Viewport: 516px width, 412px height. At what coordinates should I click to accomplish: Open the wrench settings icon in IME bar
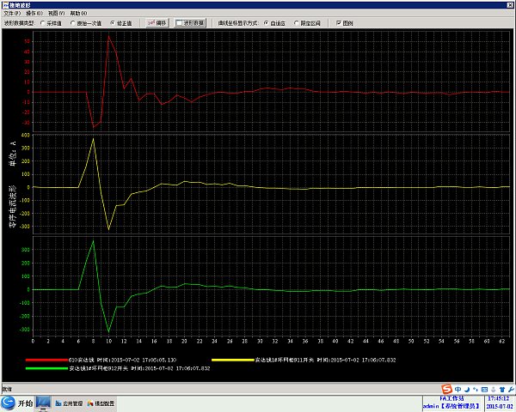[x=511, y=390]
